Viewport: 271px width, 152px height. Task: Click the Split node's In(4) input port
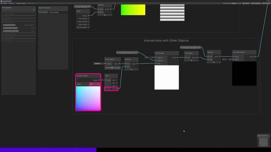click(106, 80)
